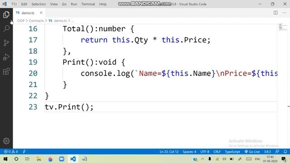Change indentation via Spaces: 4

pyautogui.click(x=189, y=152)
